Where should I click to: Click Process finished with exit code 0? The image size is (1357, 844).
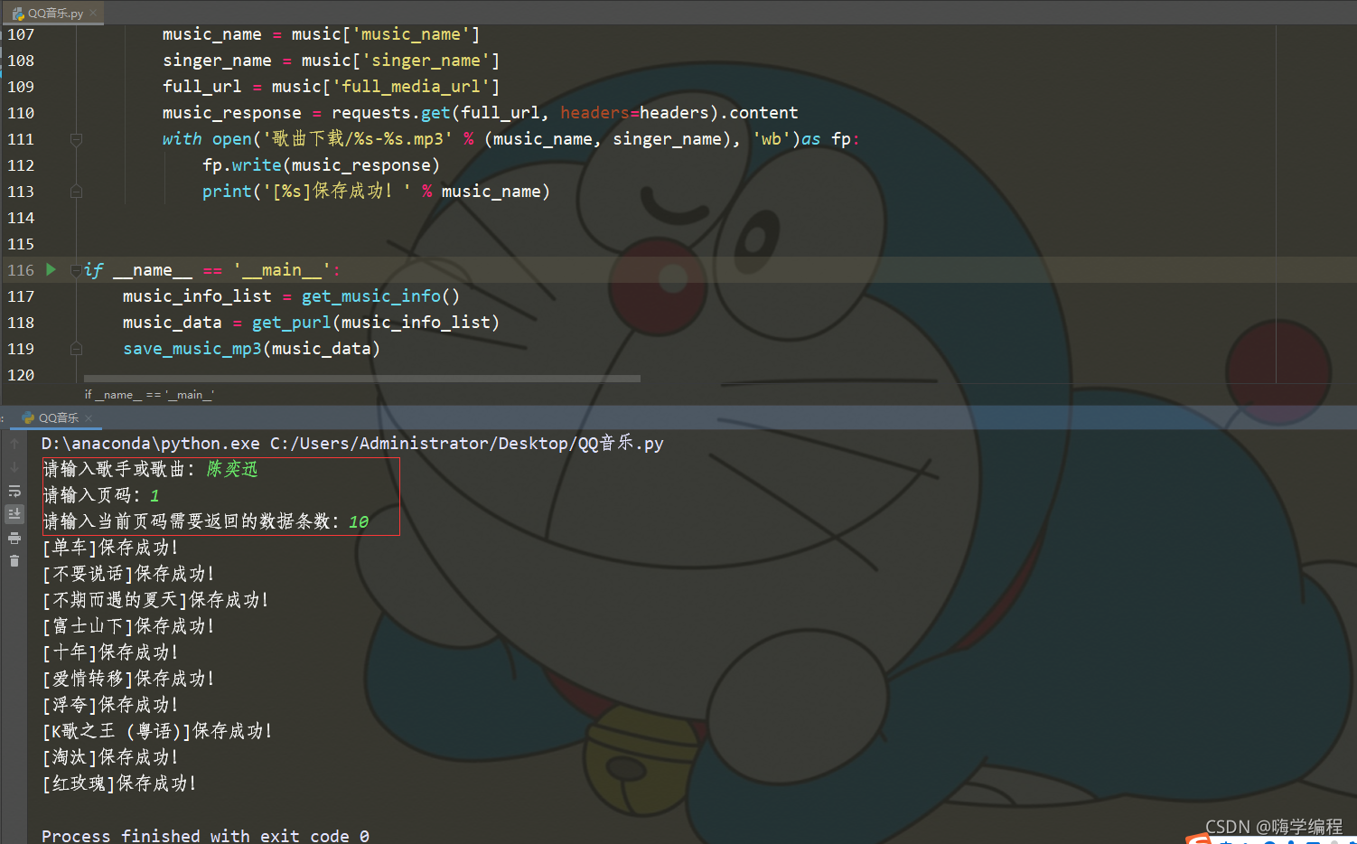coord(205,836)
